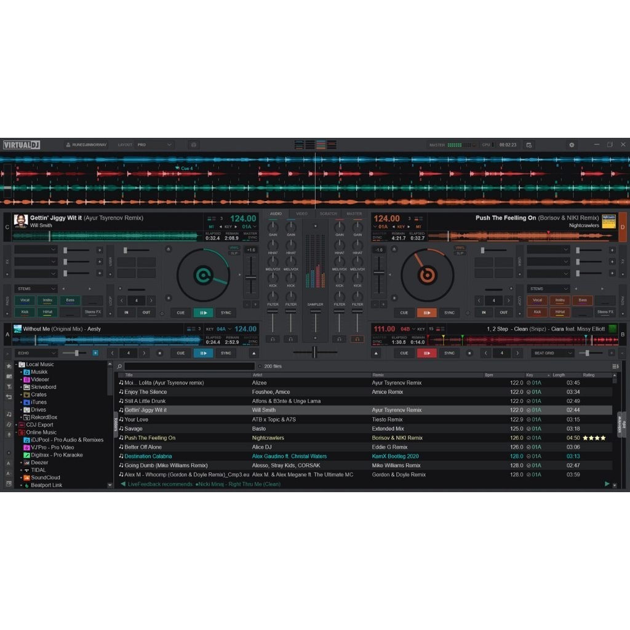Toggle master tempo MT on deck C

pyautogui.click(x=212, y=227)
